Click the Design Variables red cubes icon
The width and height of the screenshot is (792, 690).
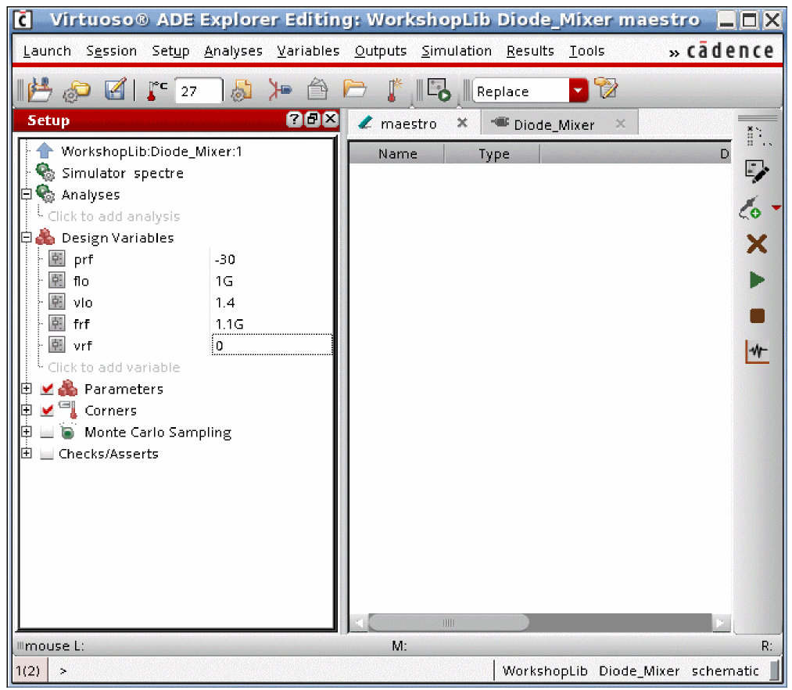(45, 236)
